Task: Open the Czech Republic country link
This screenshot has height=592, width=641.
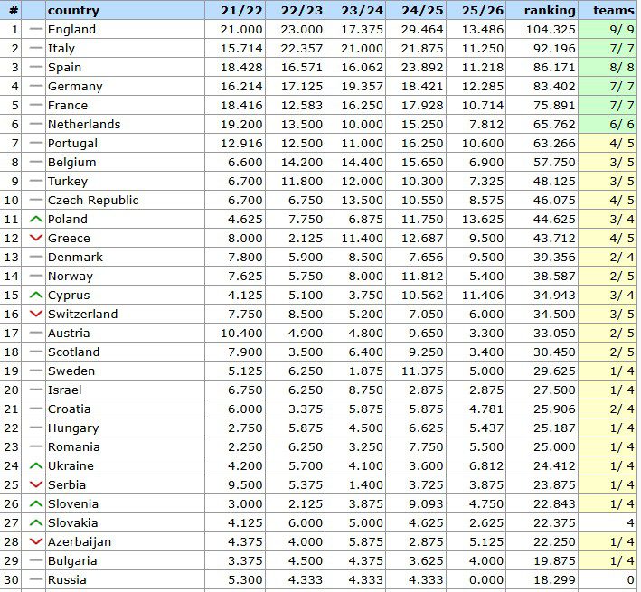Action: pyautogui.click(x=93, y=200)
